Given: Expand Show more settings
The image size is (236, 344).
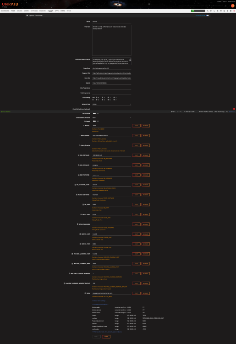Looking at the screenshot, I should point(99,301).
